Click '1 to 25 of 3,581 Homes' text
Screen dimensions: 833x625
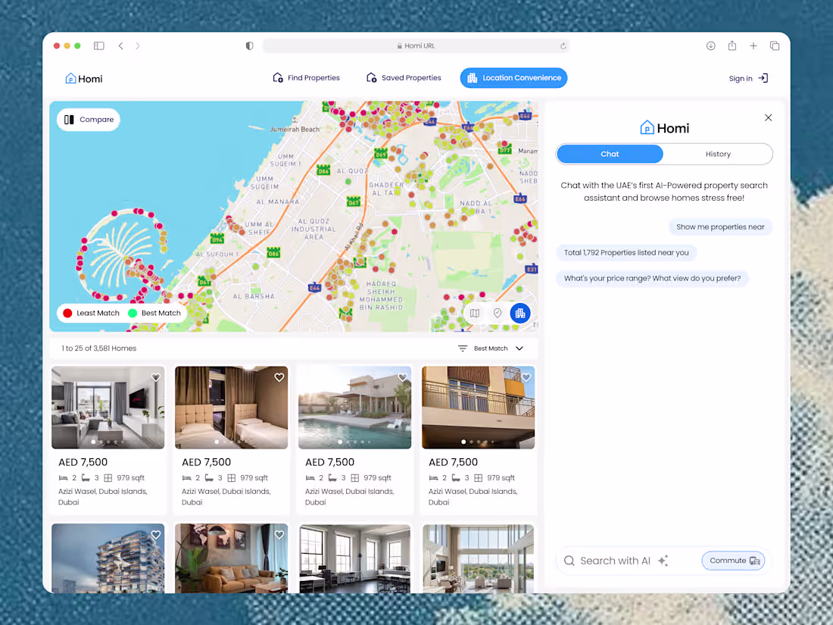(98, 348)
